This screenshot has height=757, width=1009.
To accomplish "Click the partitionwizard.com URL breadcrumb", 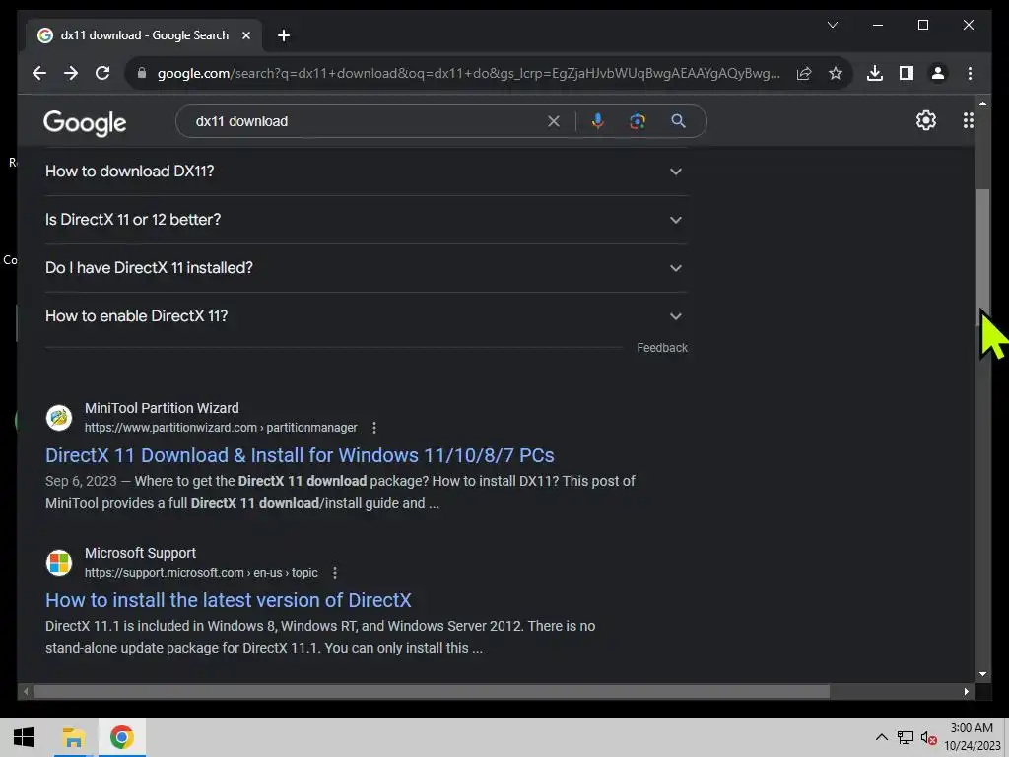I will pos(221,428).
